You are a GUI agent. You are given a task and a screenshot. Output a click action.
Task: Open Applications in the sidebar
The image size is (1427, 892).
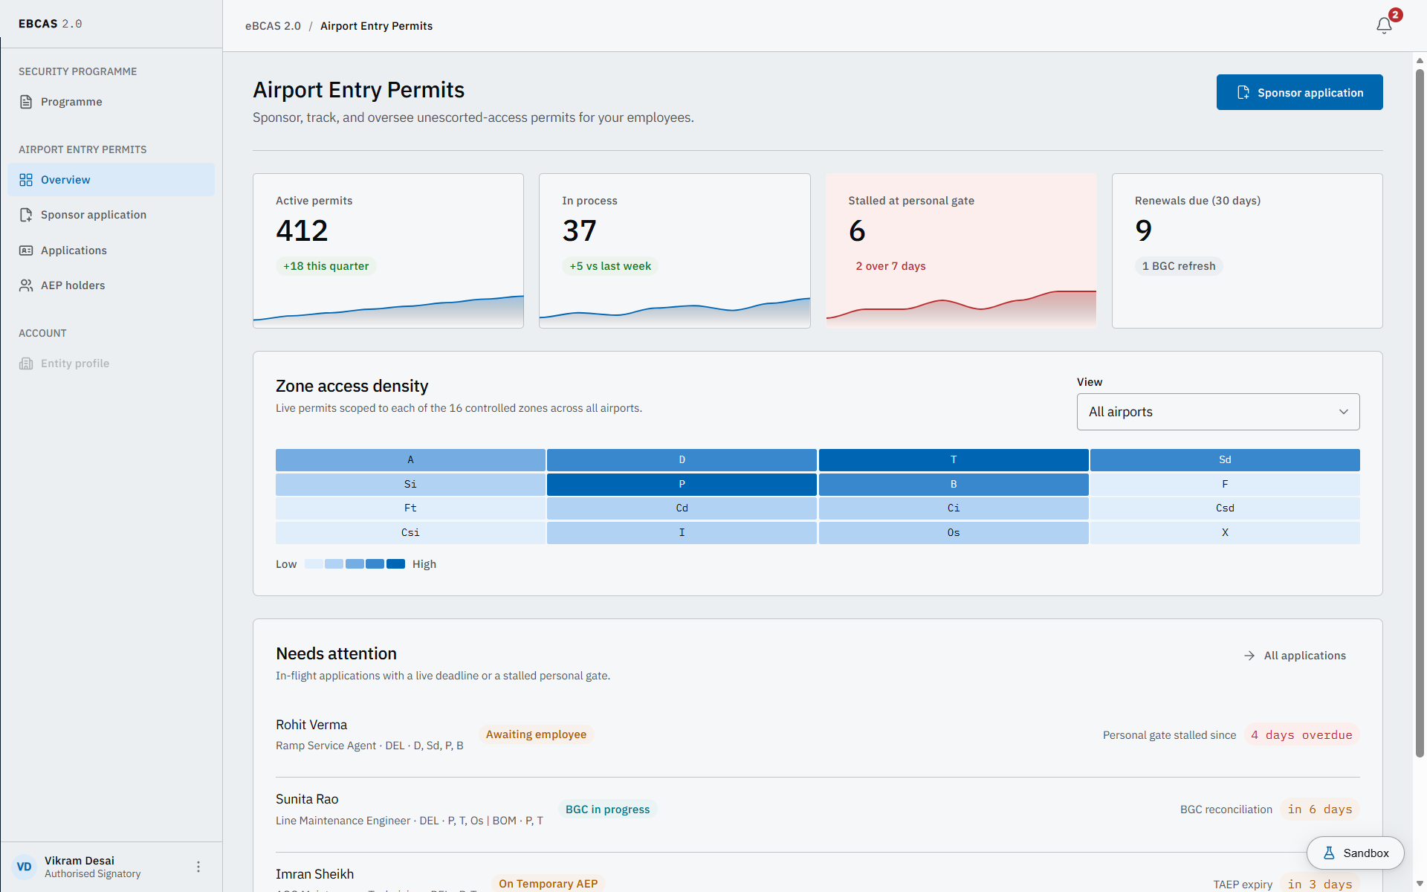[111, 251]
